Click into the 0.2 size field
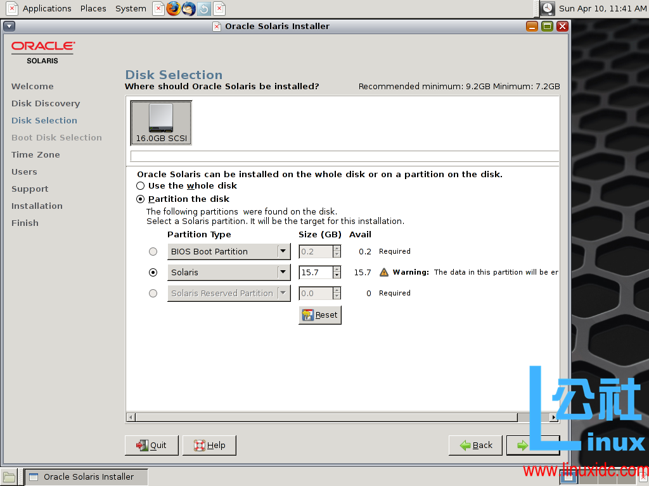 tap(316, 252)
